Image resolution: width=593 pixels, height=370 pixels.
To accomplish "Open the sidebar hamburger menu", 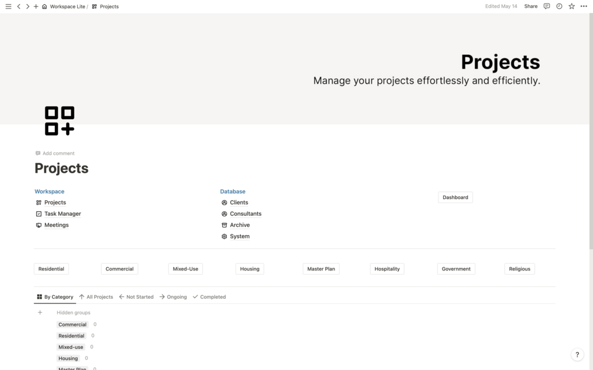I will 8,6.
